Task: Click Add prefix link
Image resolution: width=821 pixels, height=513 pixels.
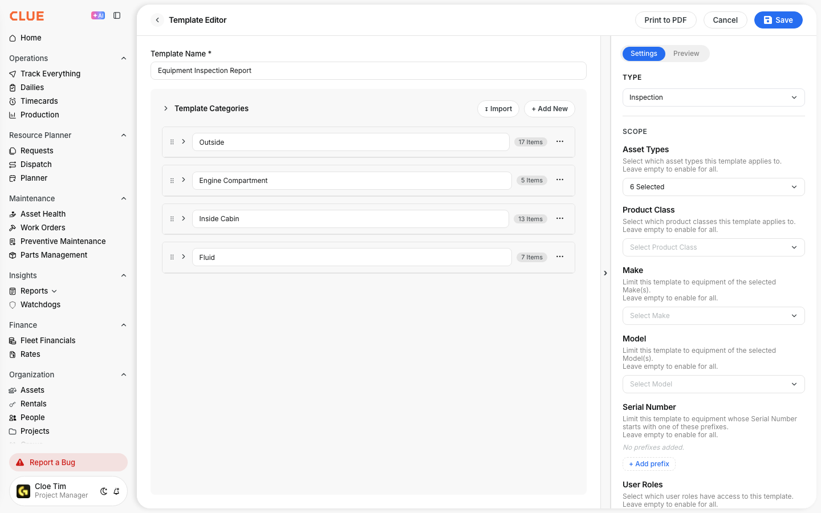Action: (x=649, y=464)
